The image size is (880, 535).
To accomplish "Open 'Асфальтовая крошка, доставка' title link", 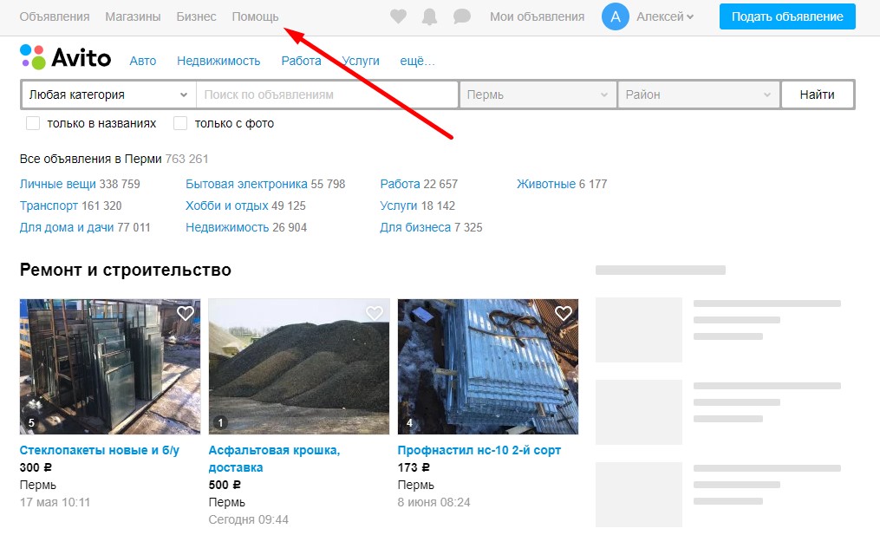I will point(274,459).
